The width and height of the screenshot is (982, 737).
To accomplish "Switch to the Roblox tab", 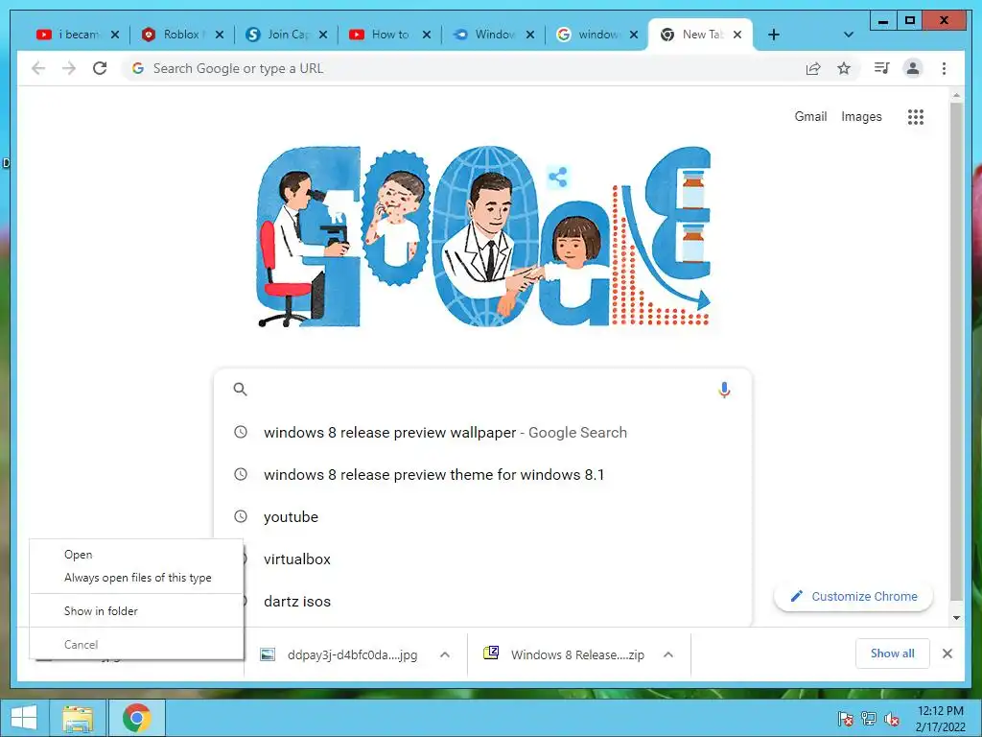I will coord(173,35).
